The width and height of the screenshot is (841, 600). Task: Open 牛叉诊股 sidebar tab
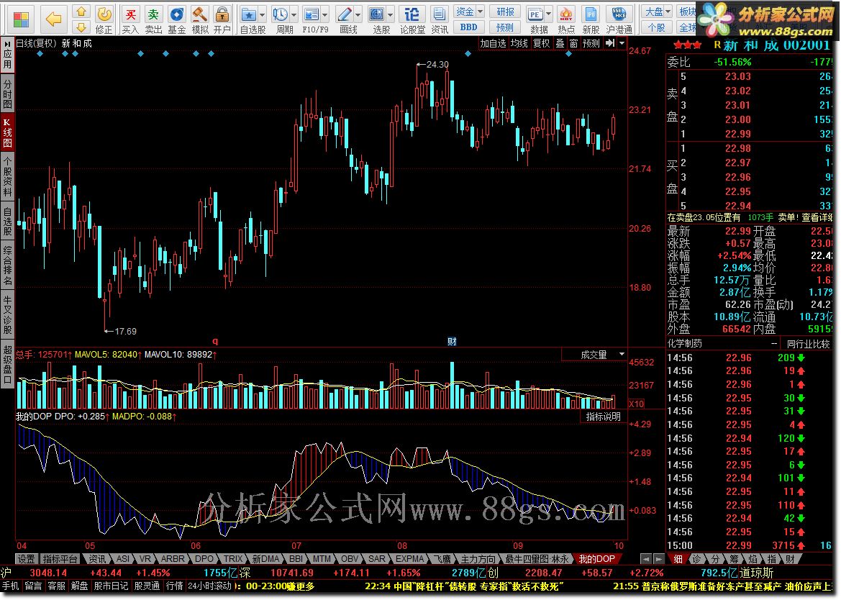coord(7,314)
